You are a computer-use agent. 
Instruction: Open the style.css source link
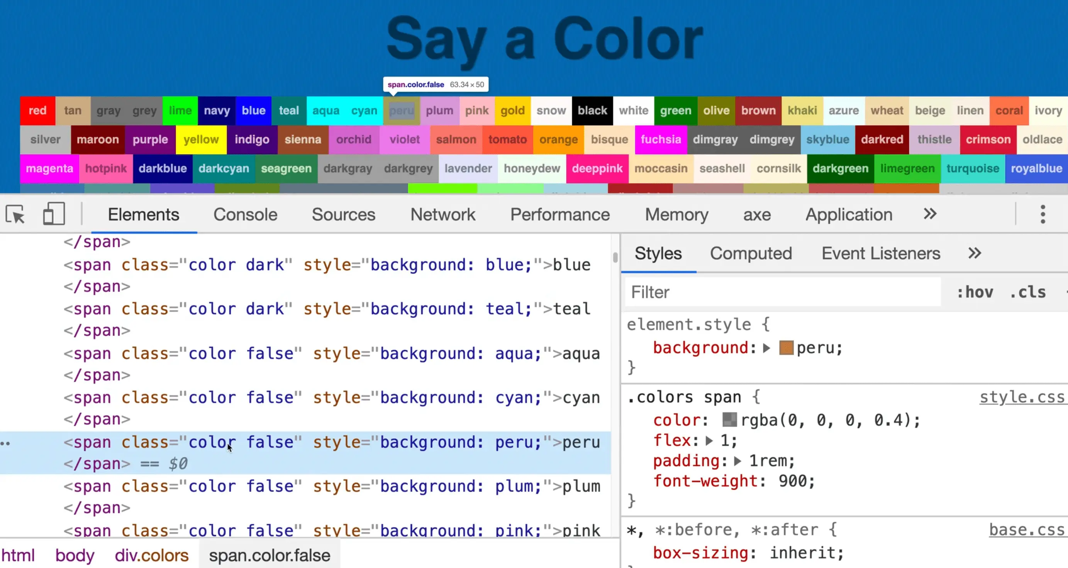pyautogui.click(x=1022, y=397)
